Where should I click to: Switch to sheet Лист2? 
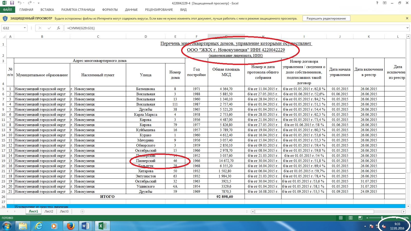[49, 211]
